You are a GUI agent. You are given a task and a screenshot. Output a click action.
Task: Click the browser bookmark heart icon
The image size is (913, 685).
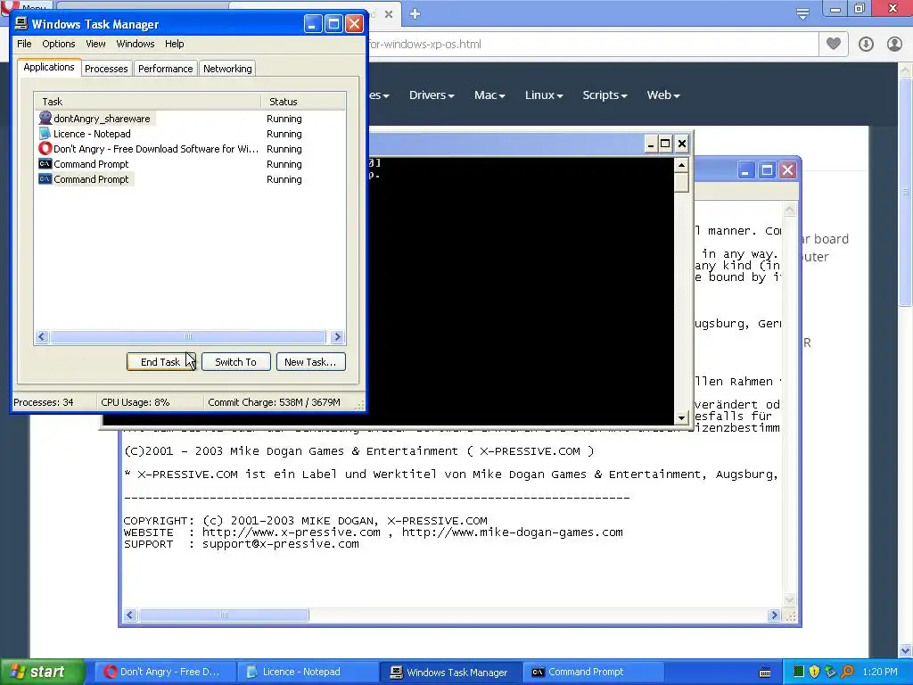(x=834, y=44)
